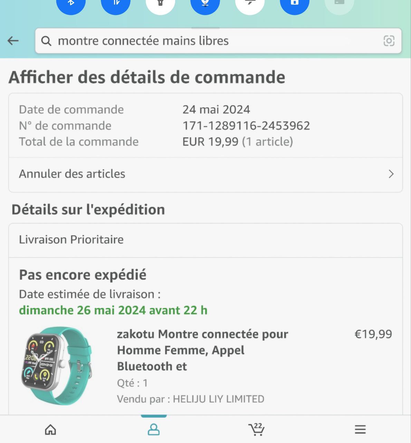The height and width of the screenshot is (443, 411).
Task: Tap the Livraison Prioritaire row
Action: [x=205, y=240]
